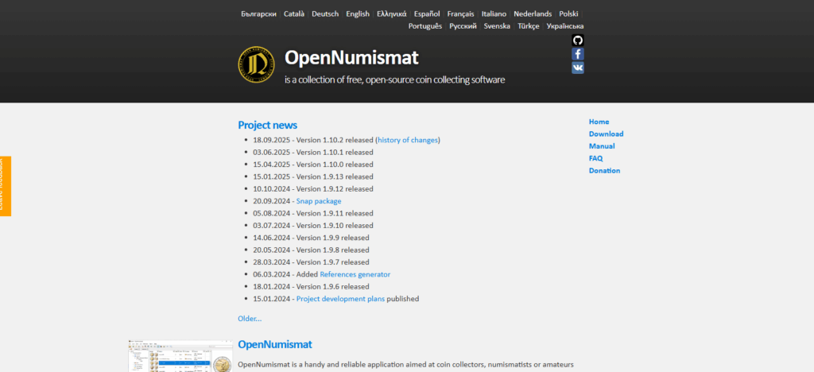
Task: Select the 28.03.2024 Version 1.9.7 entry
Action: 311,262
